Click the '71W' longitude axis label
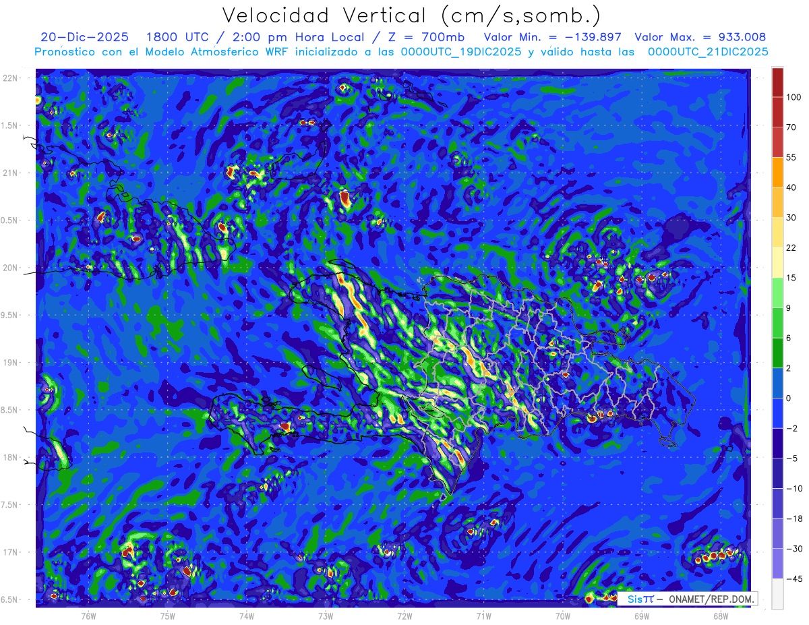 (483, 615)
